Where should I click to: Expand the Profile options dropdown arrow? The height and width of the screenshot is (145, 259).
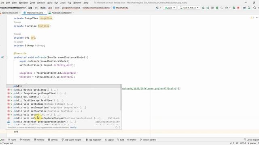click(x=229, y=8)
